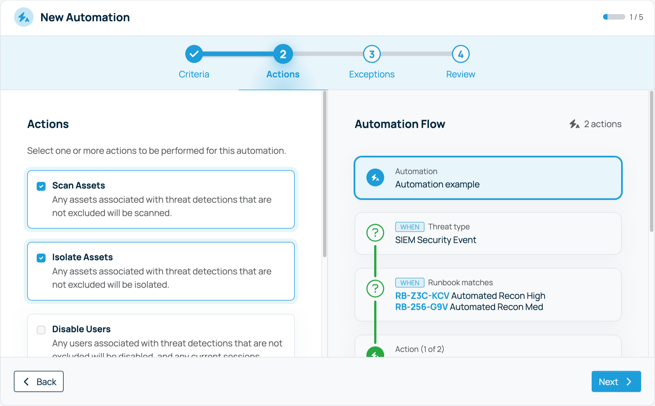The image size is (655, 406).
Task: Switch to the Actions step tab
Action: click(x=283, y=74)
